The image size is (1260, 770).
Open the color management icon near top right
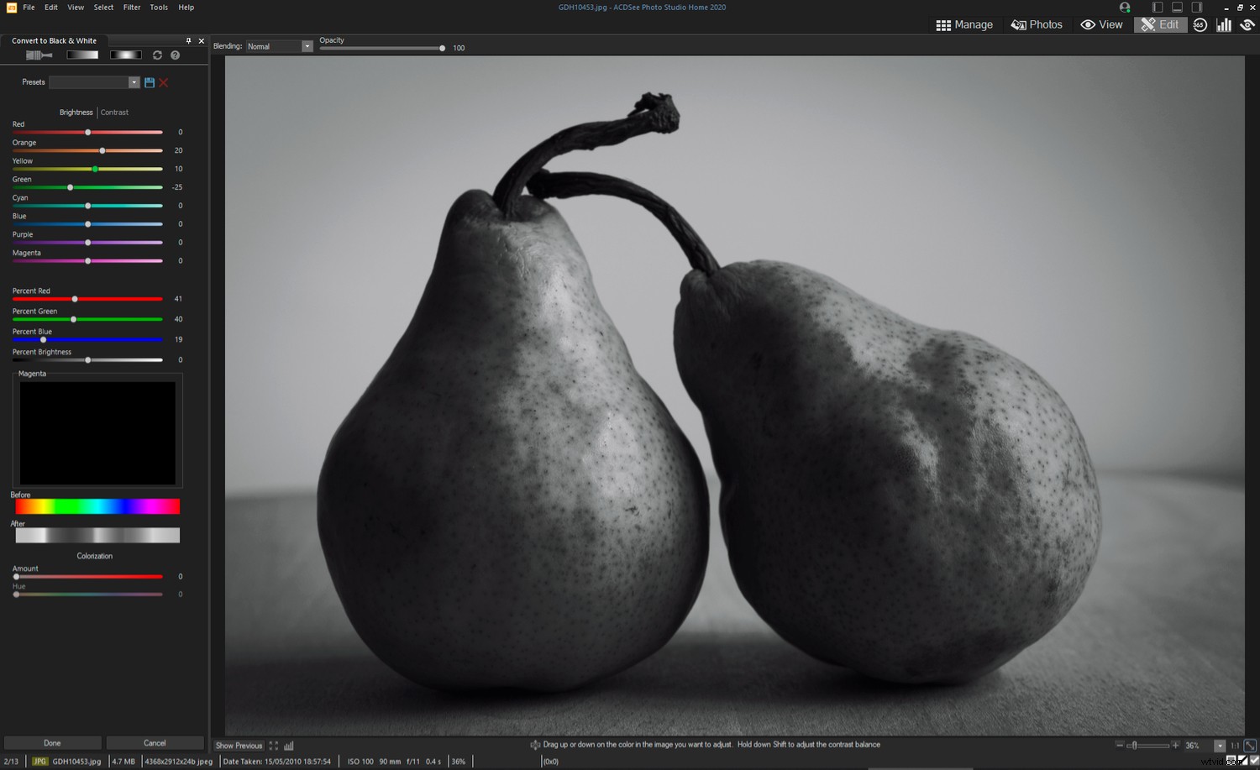(x=1248, y=24)
